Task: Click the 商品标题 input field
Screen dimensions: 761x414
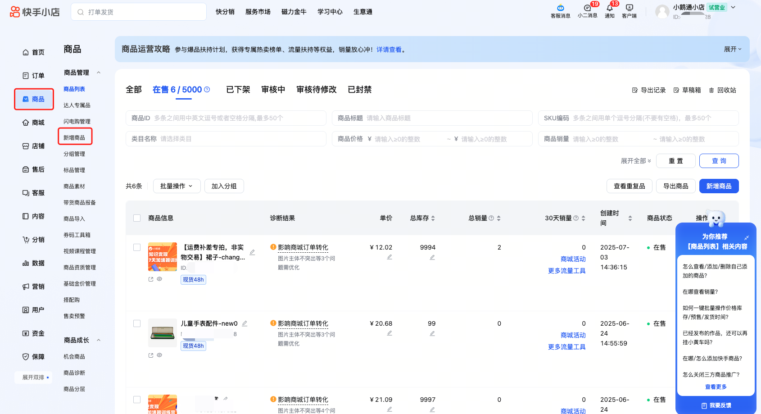Action: point(432,118)
